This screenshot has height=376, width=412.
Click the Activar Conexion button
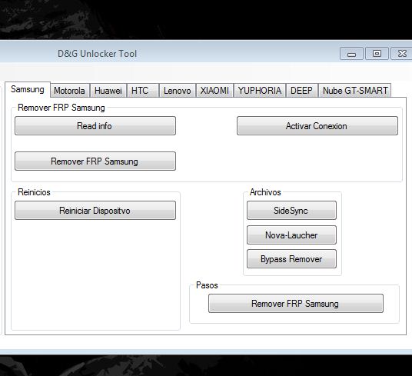(x=317, y=126)
